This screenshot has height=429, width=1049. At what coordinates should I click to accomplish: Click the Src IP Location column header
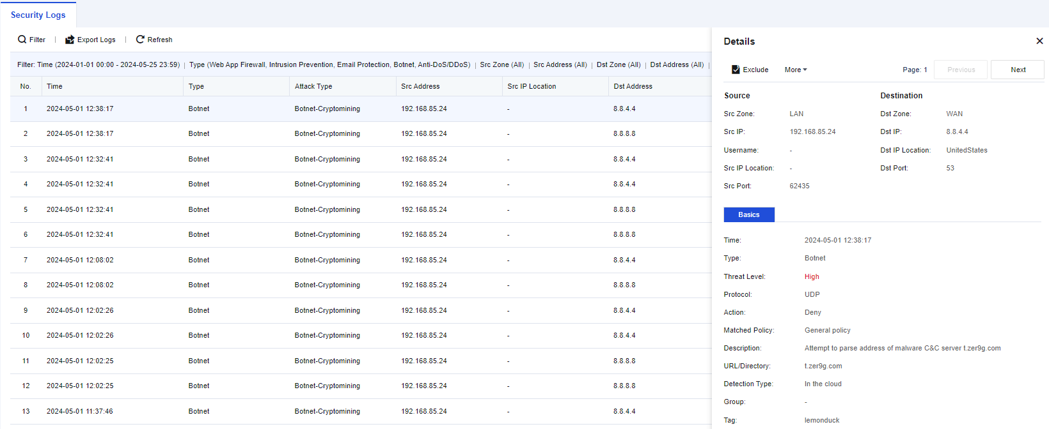[x=532, y=86]
